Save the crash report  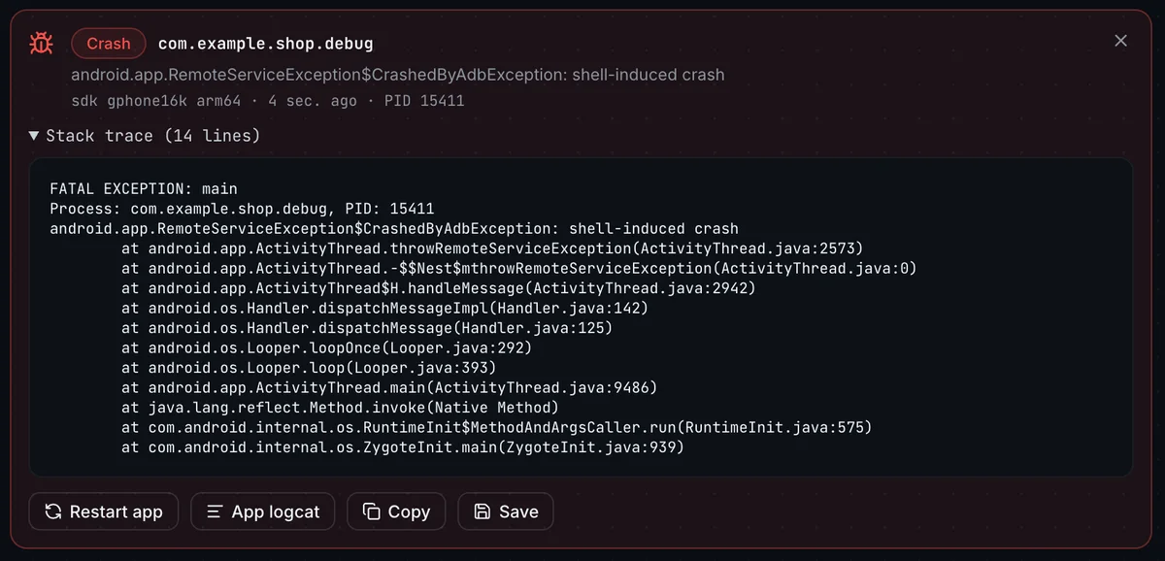(x=505, y=511)
